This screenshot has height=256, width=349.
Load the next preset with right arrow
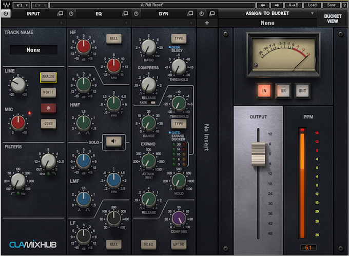click(277, 5)
